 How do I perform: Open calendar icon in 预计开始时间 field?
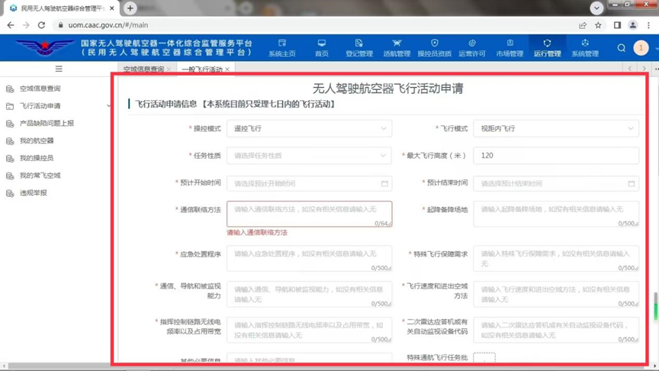[384, 184]
